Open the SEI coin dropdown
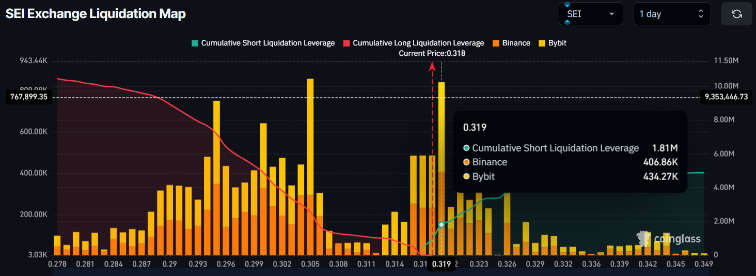The height and width of the screenshot is (276, 756). click(591, 14)
